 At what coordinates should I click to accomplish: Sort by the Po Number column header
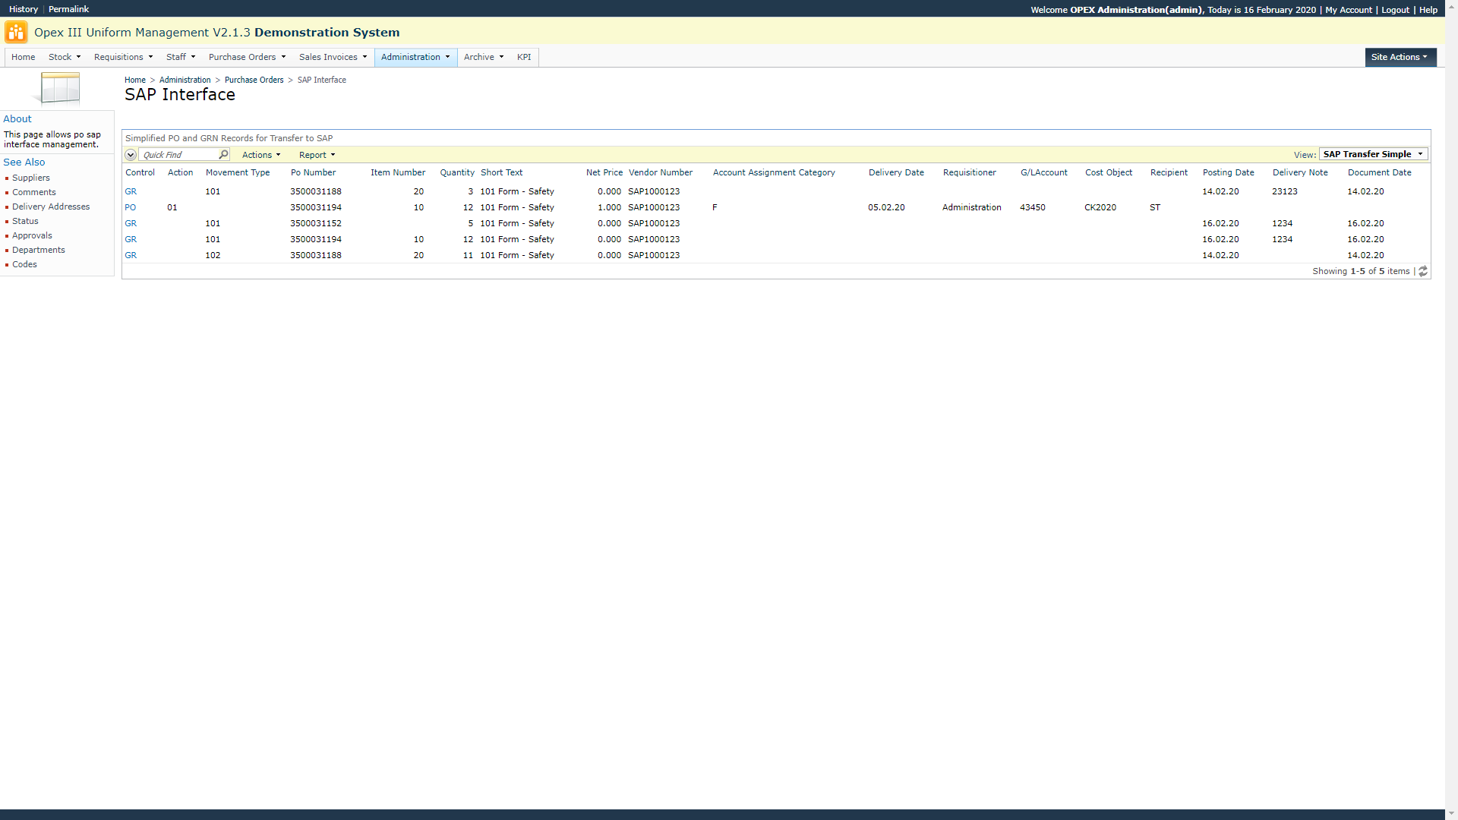313,172
